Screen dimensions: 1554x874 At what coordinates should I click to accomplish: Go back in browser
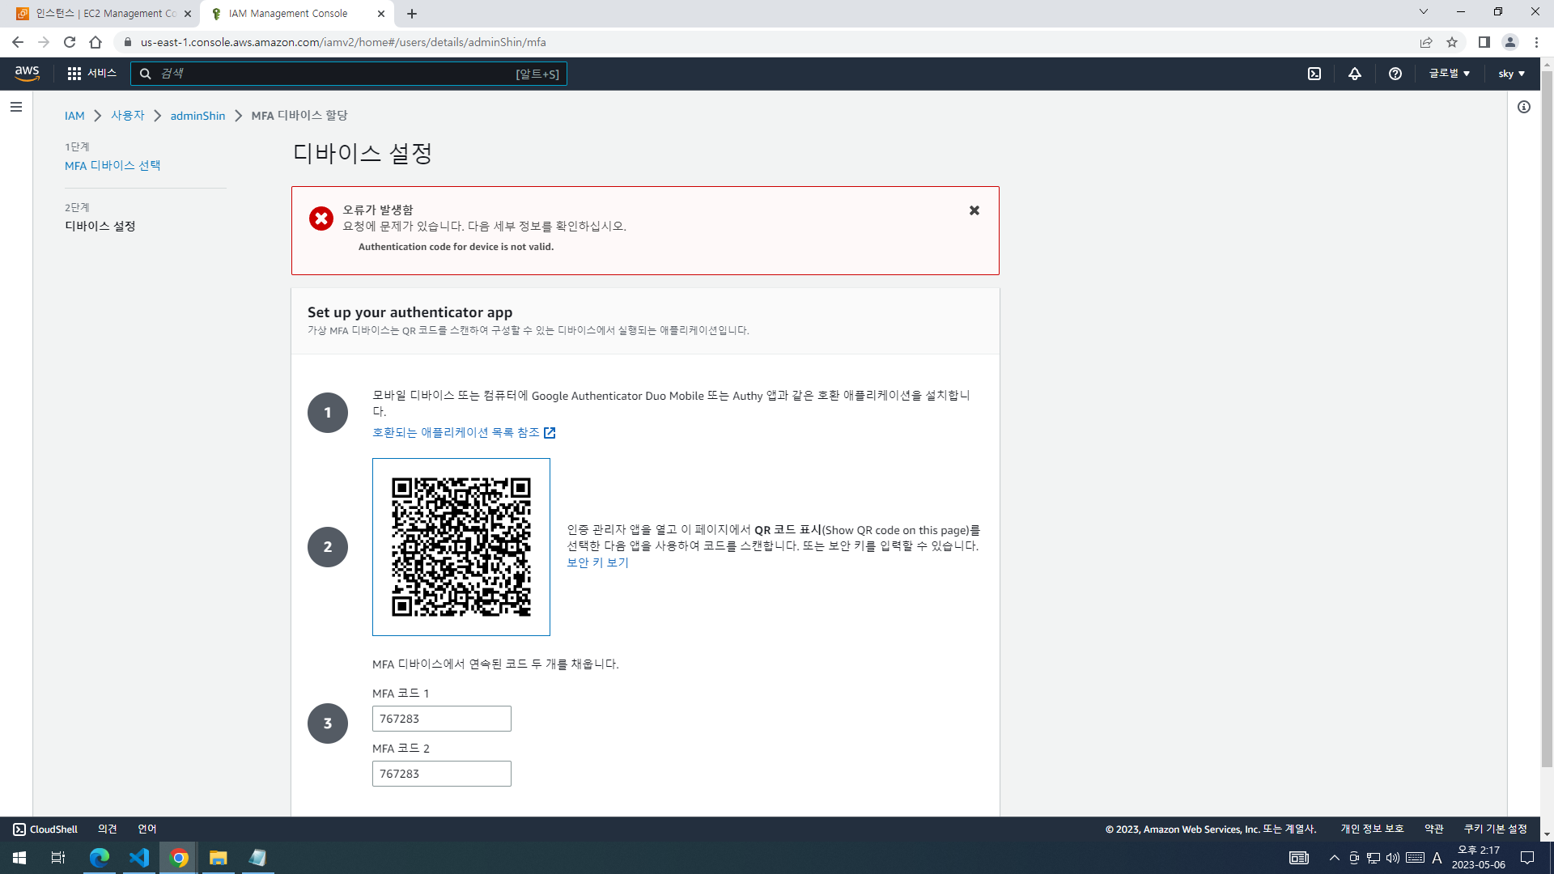tap(18, 42)
